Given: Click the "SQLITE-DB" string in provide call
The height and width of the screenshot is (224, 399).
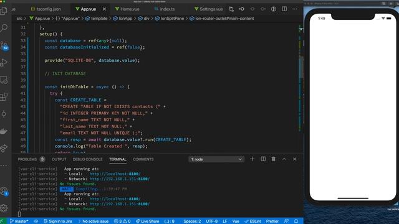Looking at the screenshot, I should pos(79,60).
